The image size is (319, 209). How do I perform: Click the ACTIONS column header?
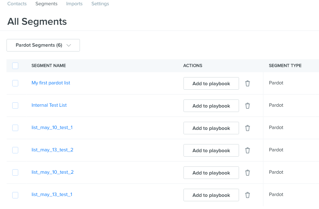click(x=193, y=65)
